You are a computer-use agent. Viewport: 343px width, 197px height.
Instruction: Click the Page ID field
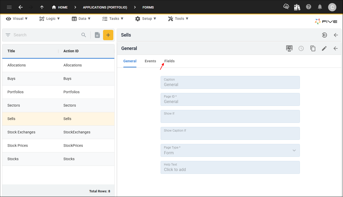[x=230, y=99]
